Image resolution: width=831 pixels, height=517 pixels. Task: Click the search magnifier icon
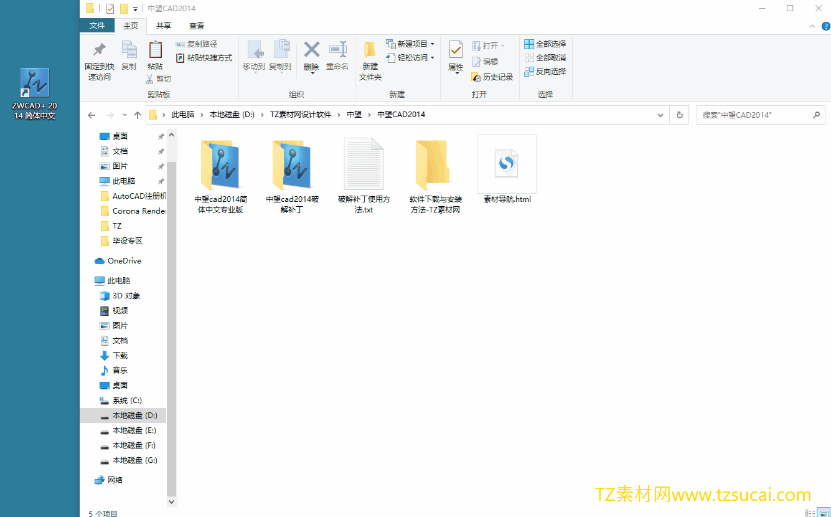tap(816, 115)
